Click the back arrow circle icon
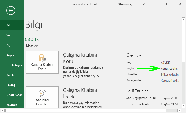The image size is (186, 113). tap(11, 10)
